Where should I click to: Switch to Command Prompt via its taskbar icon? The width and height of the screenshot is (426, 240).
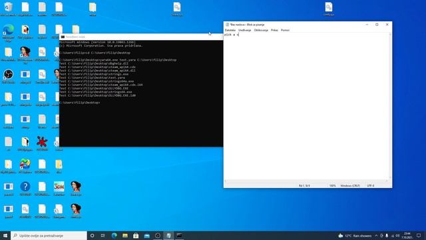179,235
